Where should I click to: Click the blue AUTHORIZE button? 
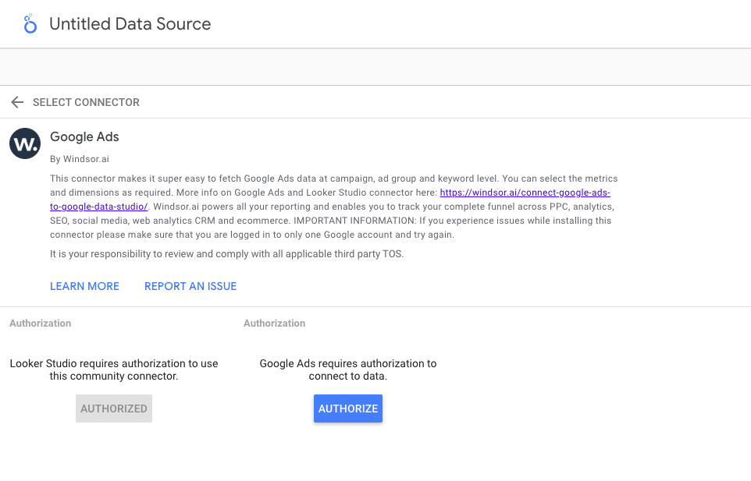click(348, 408)
